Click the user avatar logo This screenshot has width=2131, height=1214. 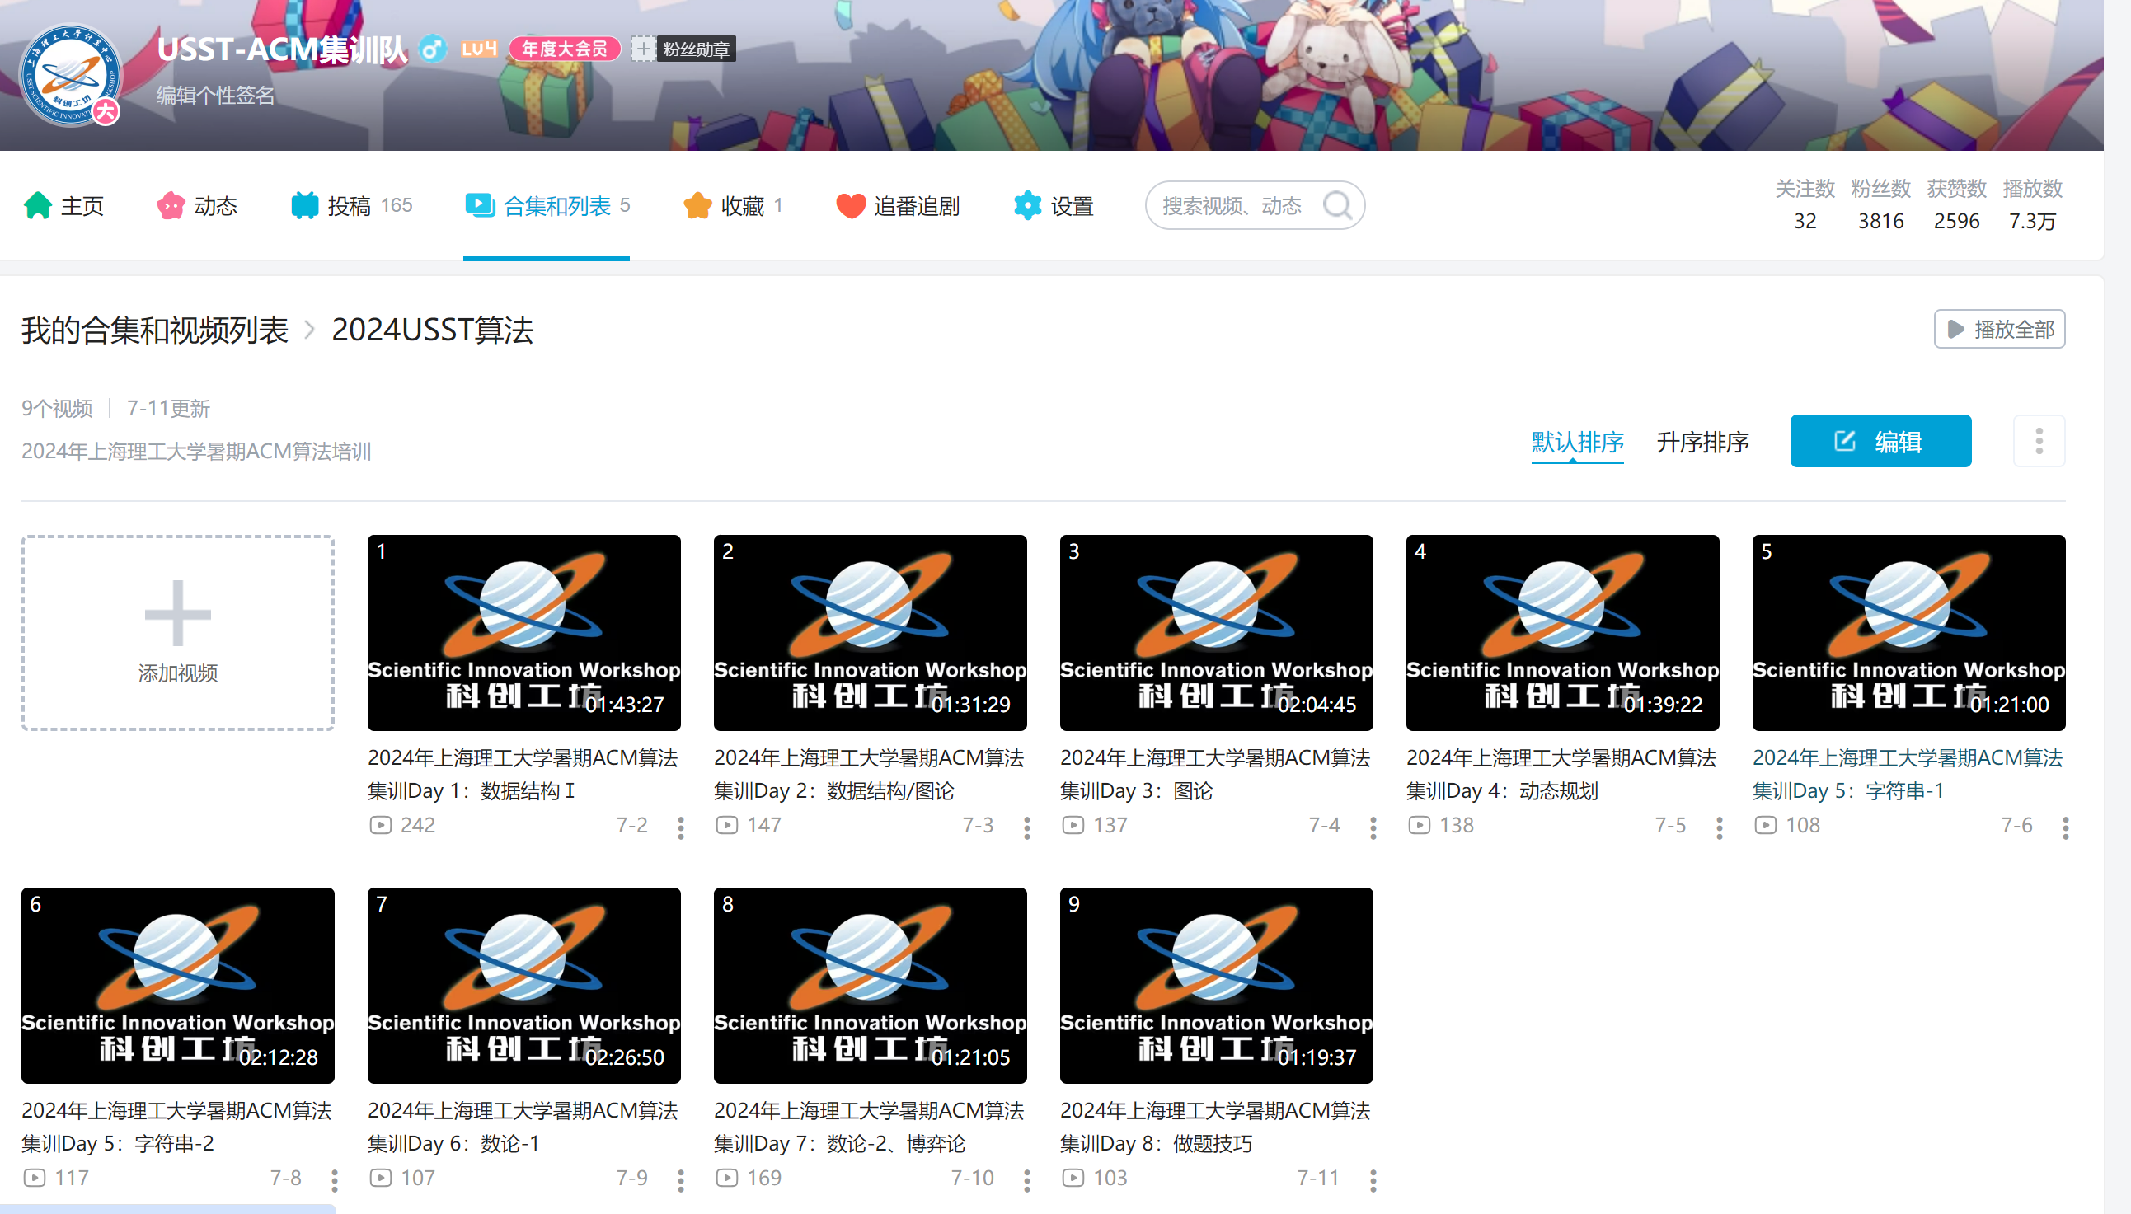71,75
